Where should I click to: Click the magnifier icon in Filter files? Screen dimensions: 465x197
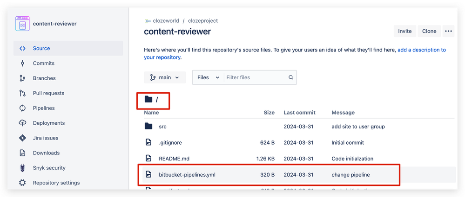click(x=291, y=77)
